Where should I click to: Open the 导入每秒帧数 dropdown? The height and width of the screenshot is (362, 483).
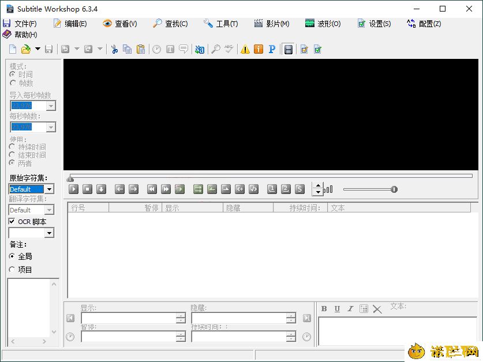click(x=51, y=106)
